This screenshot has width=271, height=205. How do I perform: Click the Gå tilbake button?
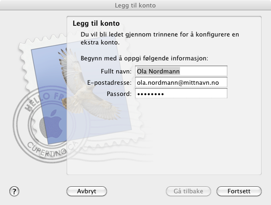(x=188, y=191)
